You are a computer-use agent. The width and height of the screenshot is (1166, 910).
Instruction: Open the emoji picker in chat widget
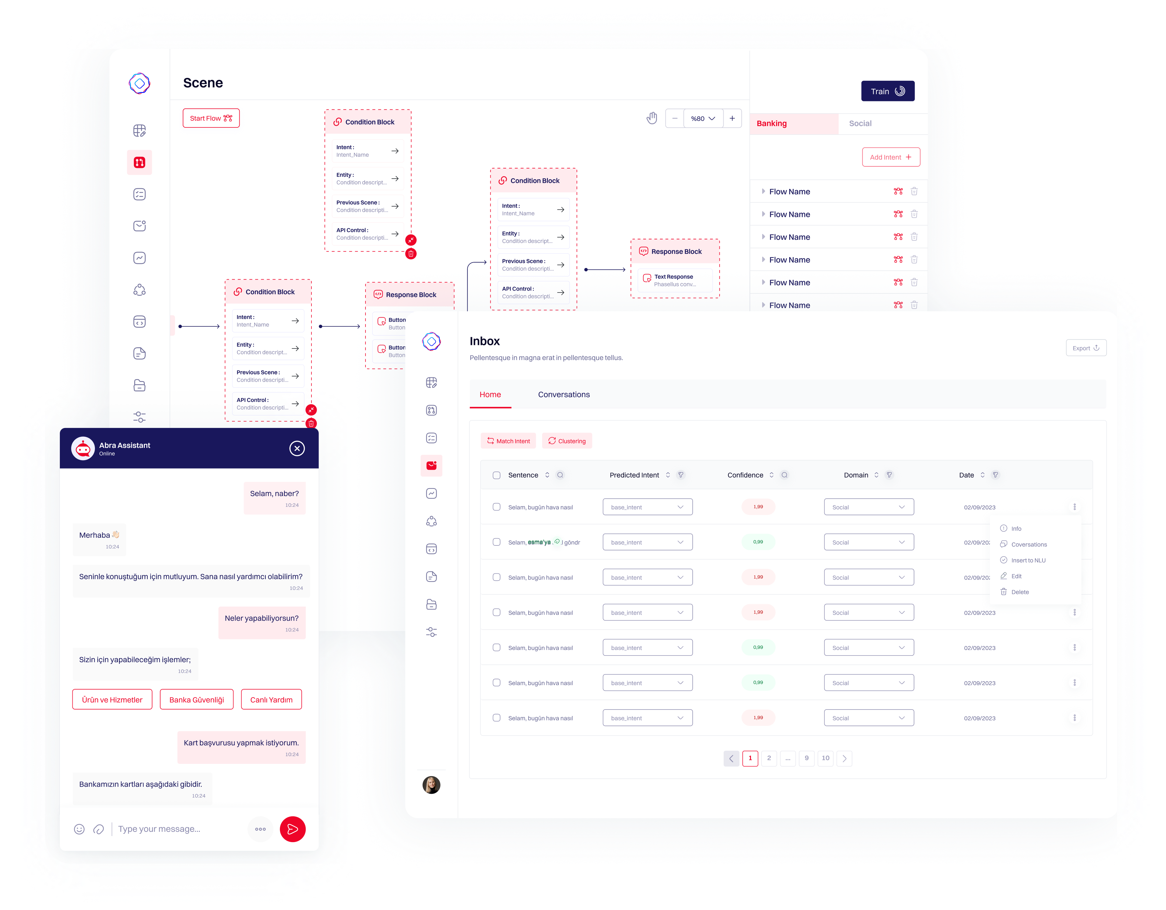pos(79,829)
